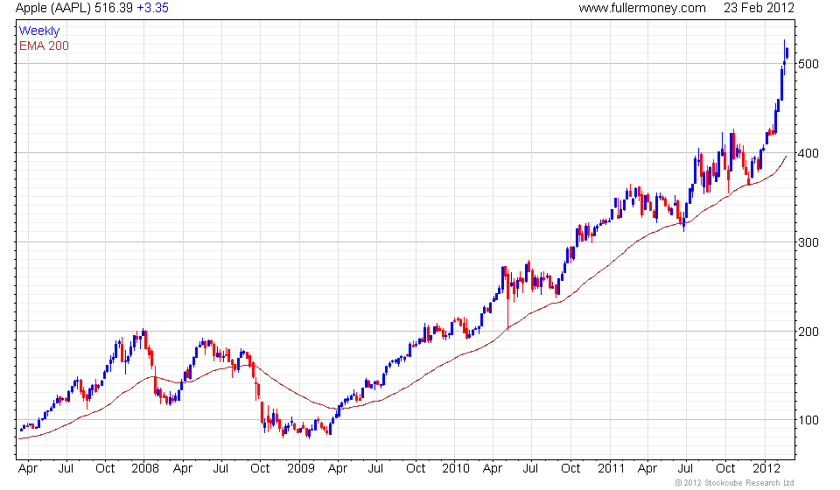Click the 2010 year label on time axis

click(456, 469)
